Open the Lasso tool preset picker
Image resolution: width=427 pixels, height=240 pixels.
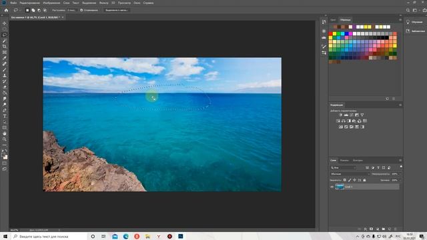17,10
